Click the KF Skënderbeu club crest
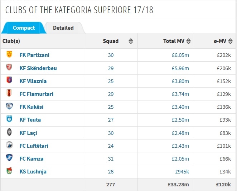Viewport: 237px width, 191px height. pos(9,67)
